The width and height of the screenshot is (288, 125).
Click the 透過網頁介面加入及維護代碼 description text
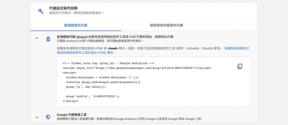[x=130, y=119]
